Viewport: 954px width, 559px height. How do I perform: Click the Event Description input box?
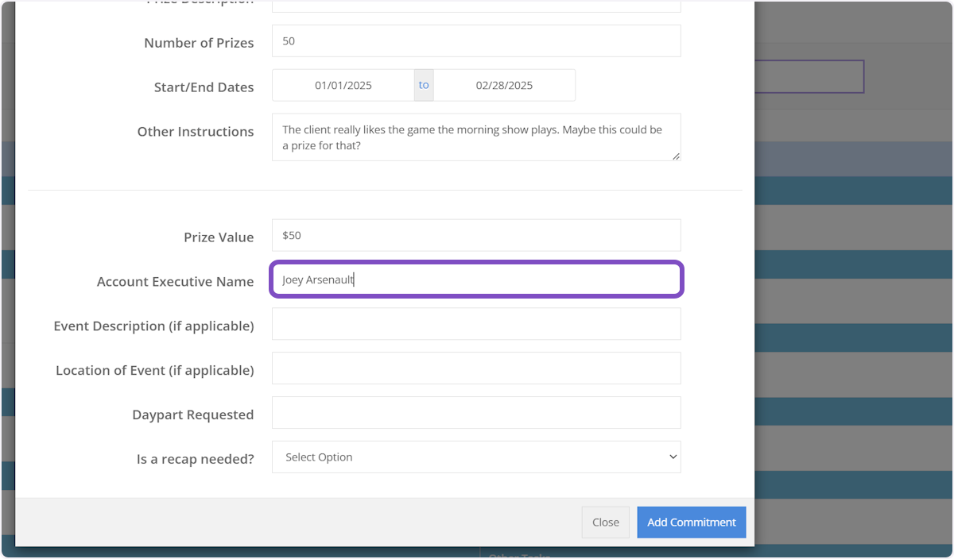pos(475,325)
